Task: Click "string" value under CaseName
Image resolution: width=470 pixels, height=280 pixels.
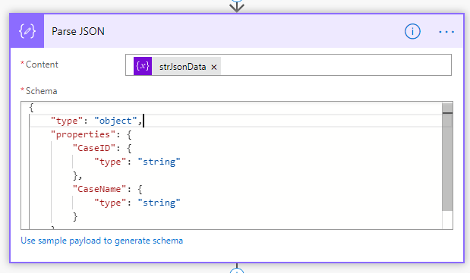Action: [159, 203]
